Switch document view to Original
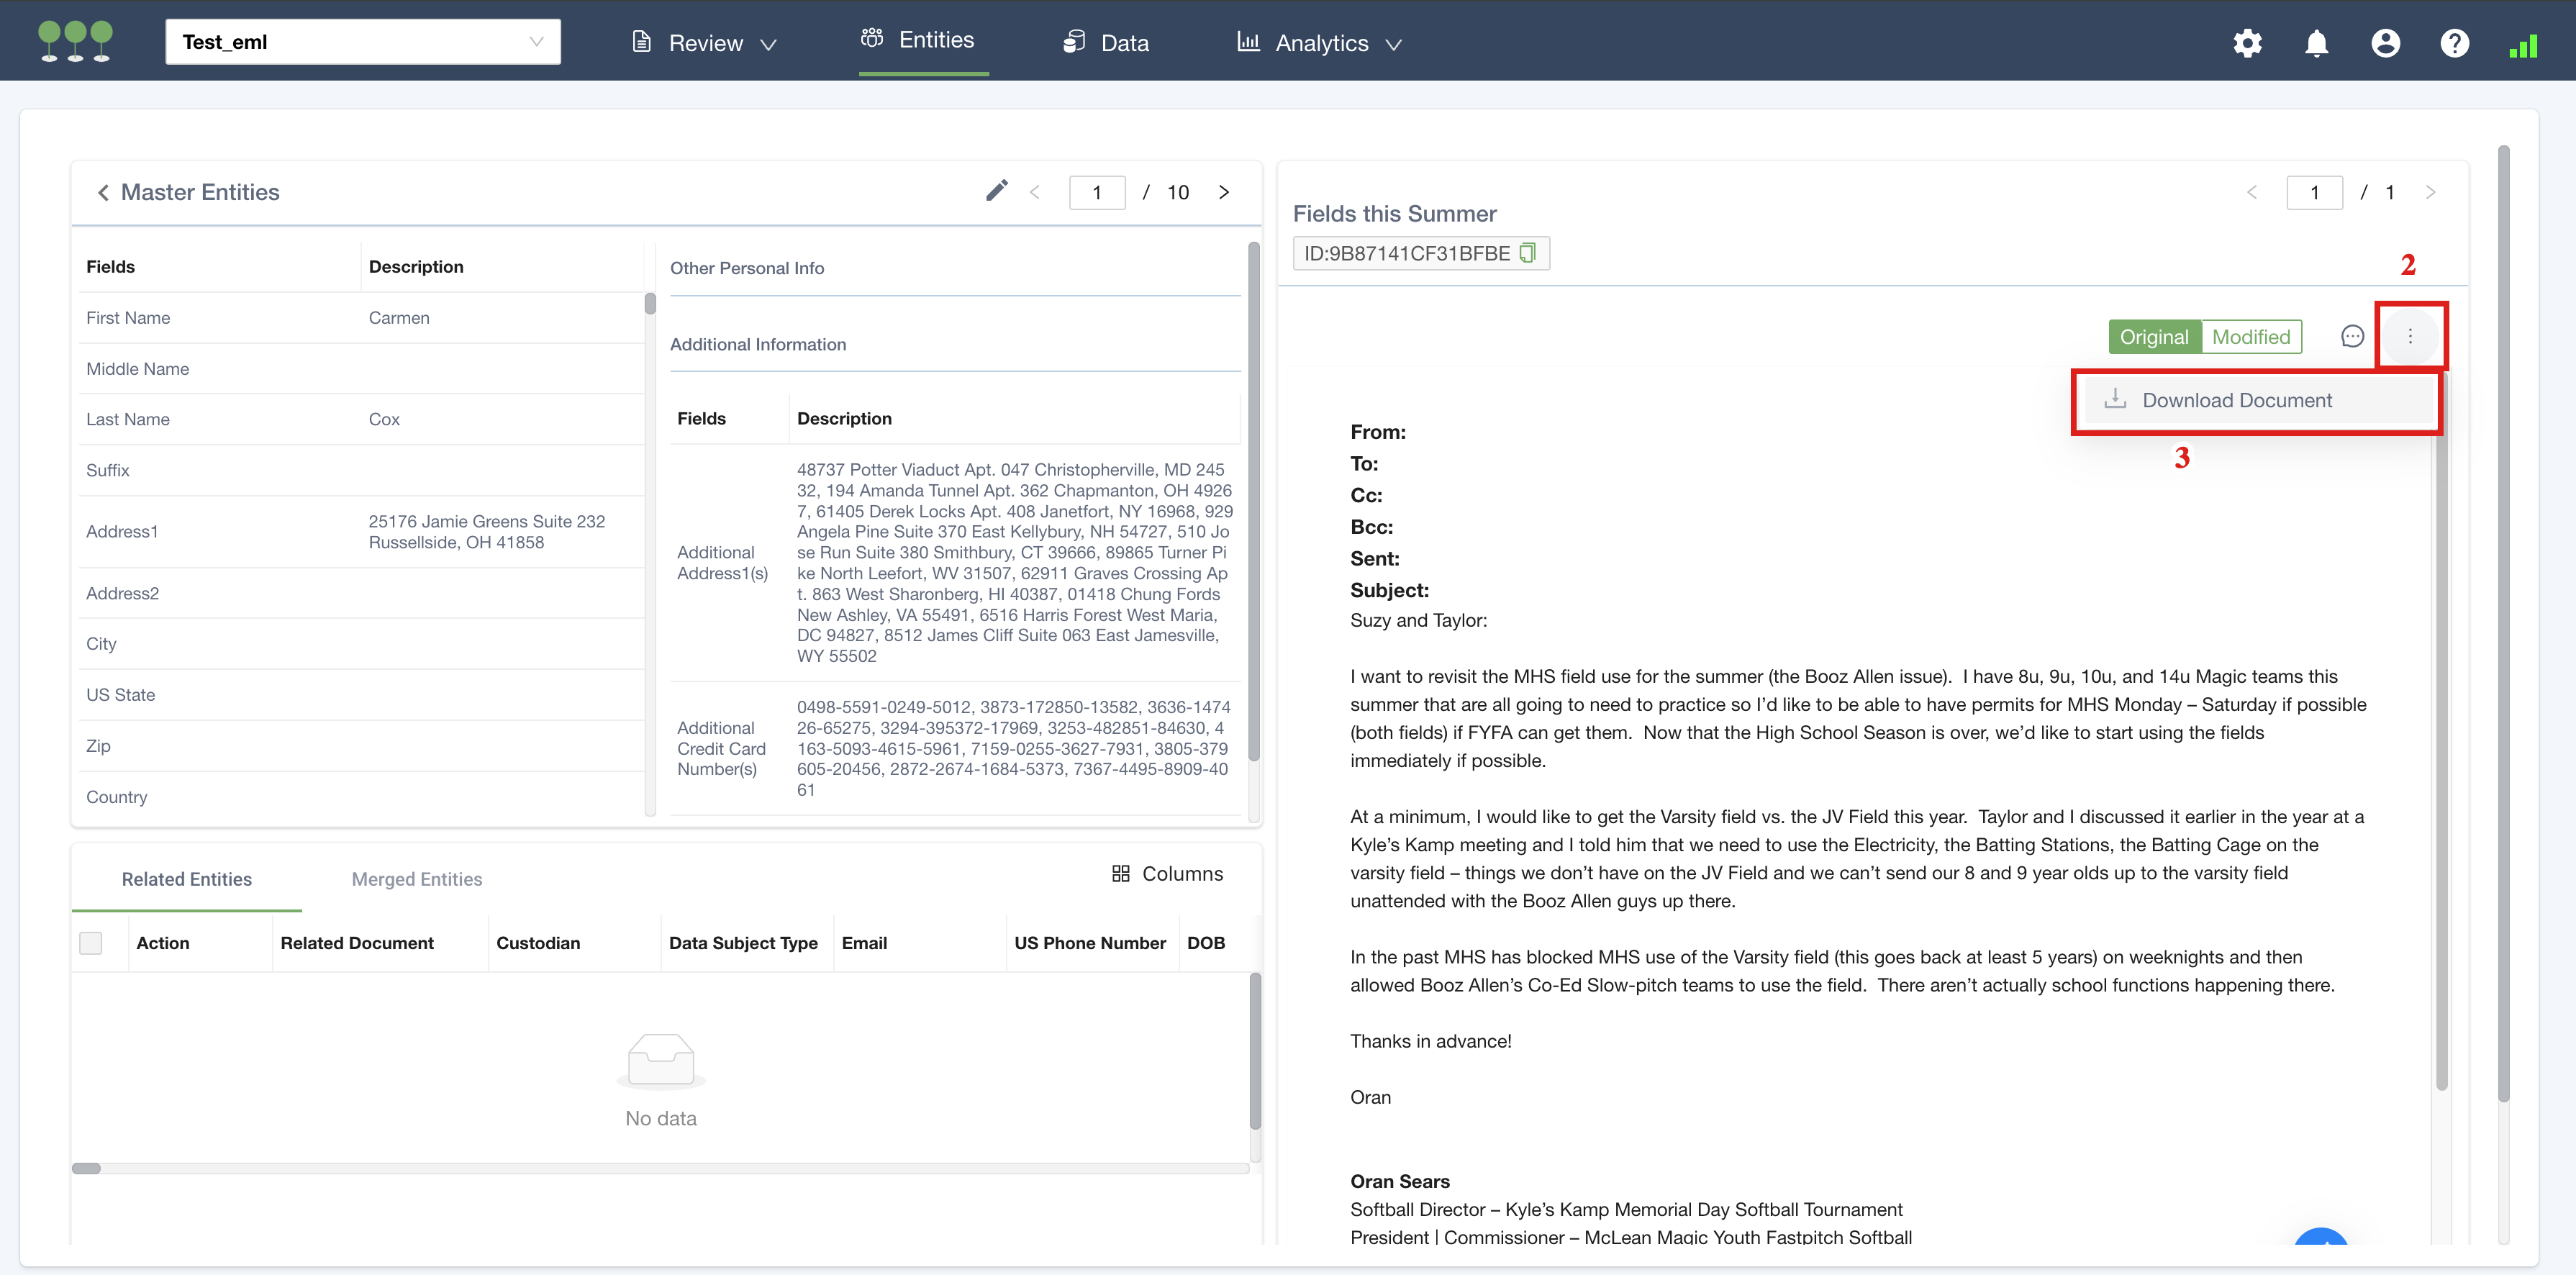Screen dimensions: 2576x1275 [x=2154, y=337]
